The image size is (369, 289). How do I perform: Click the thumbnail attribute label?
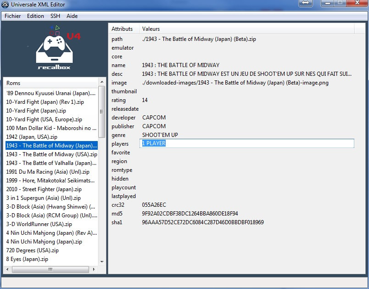point(124,91)
